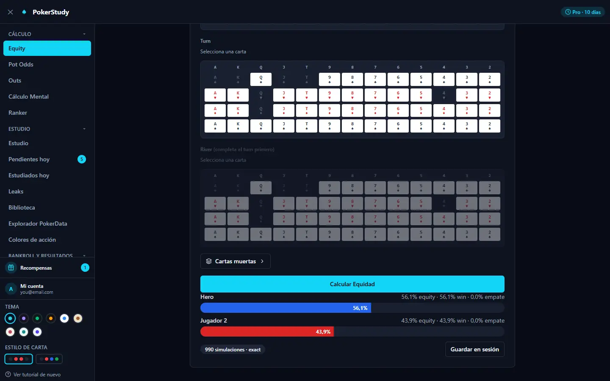Image resolution: width=610 pixels, height=381 pixels.
Task: Click the Calcular Equidad button
Action: pyautogui.click(x=352, y=284)
